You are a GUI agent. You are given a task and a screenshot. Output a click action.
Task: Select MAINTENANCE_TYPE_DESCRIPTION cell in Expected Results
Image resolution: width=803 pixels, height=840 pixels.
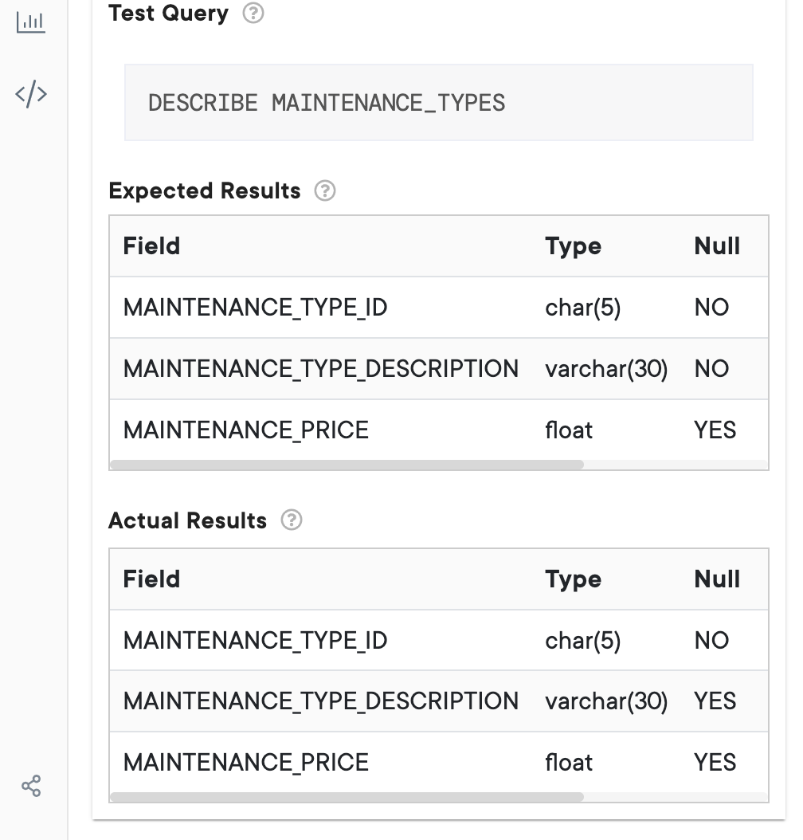coord(320,369)
